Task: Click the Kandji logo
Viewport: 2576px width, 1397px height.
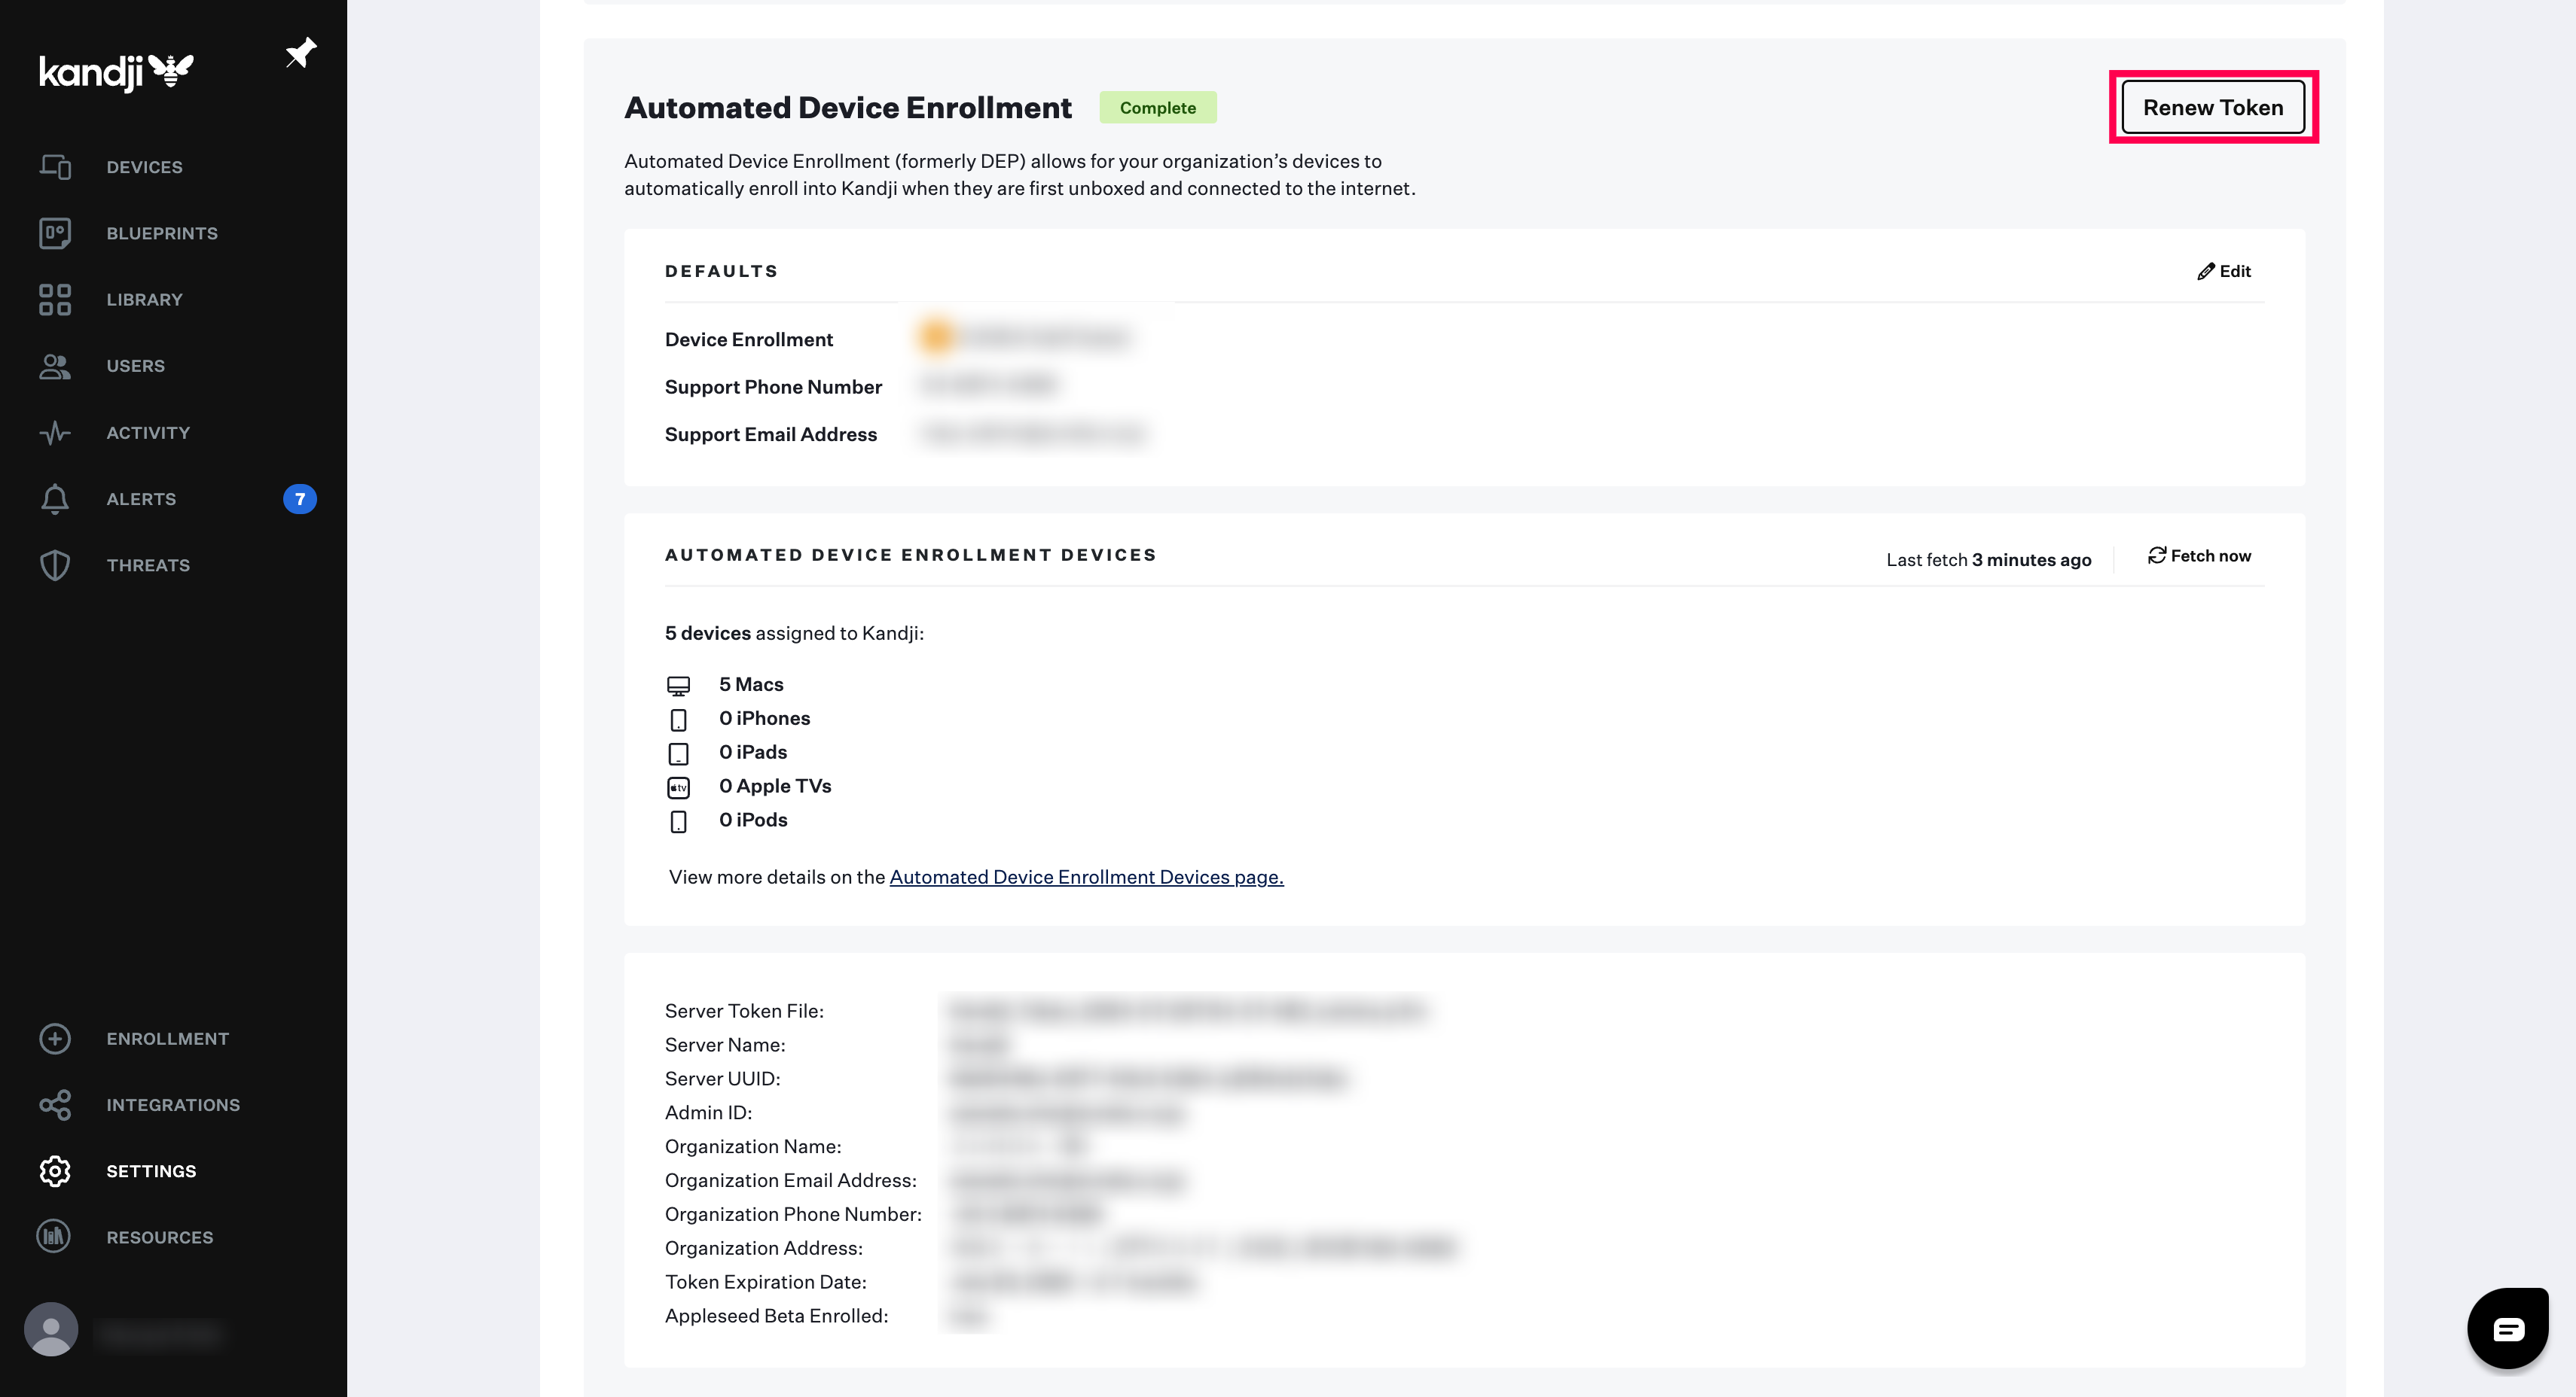Action: (x=116, y=72)
